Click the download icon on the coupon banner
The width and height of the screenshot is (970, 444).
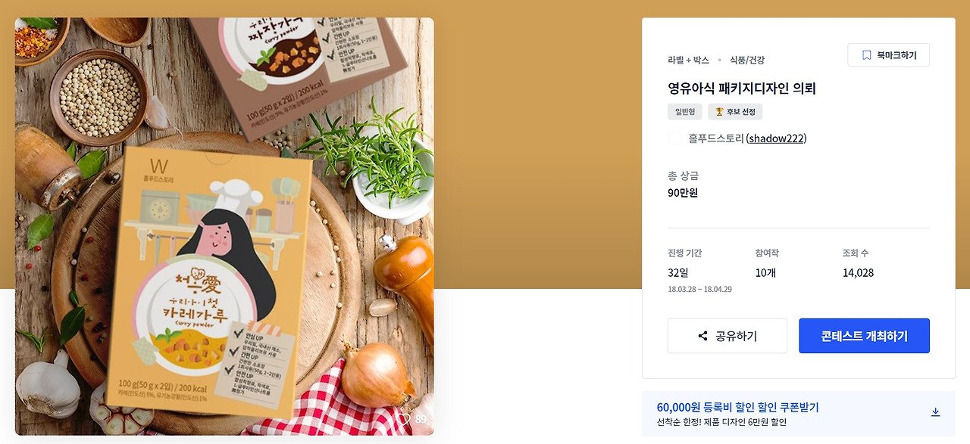[935, 412]
